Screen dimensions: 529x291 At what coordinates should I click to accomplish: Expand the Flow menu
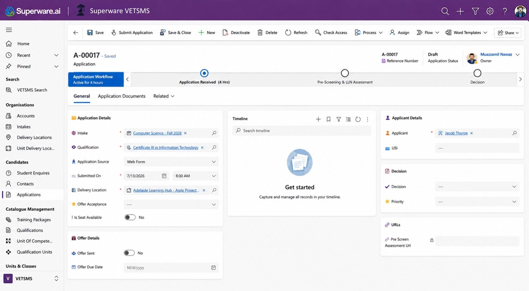click(x=428, y=33)
